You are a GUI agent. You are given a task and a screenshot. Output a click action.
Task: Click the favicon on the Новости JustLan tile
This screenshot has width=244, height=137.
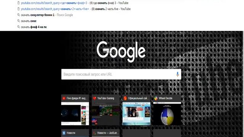[95, 133]
